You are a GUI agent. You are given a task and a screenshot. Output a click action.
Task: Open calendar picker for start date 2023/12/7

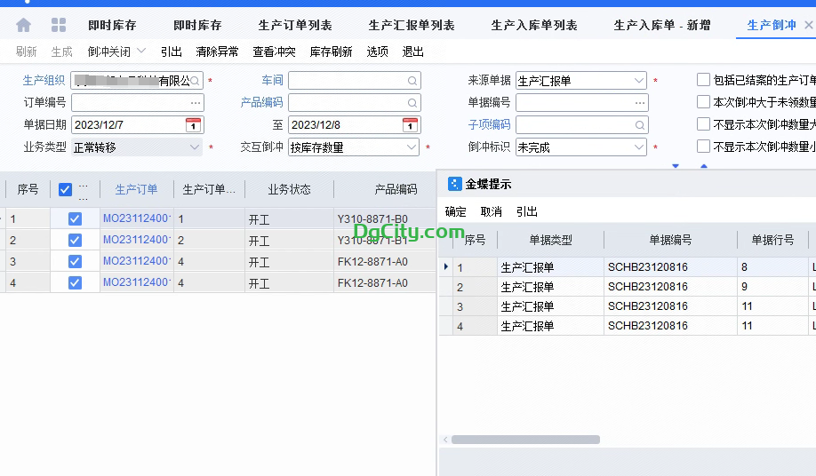(193, 125)
